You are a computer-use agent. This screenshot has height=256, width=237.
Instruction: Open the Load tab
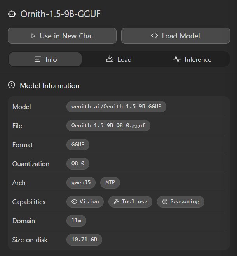click(119, 59)
